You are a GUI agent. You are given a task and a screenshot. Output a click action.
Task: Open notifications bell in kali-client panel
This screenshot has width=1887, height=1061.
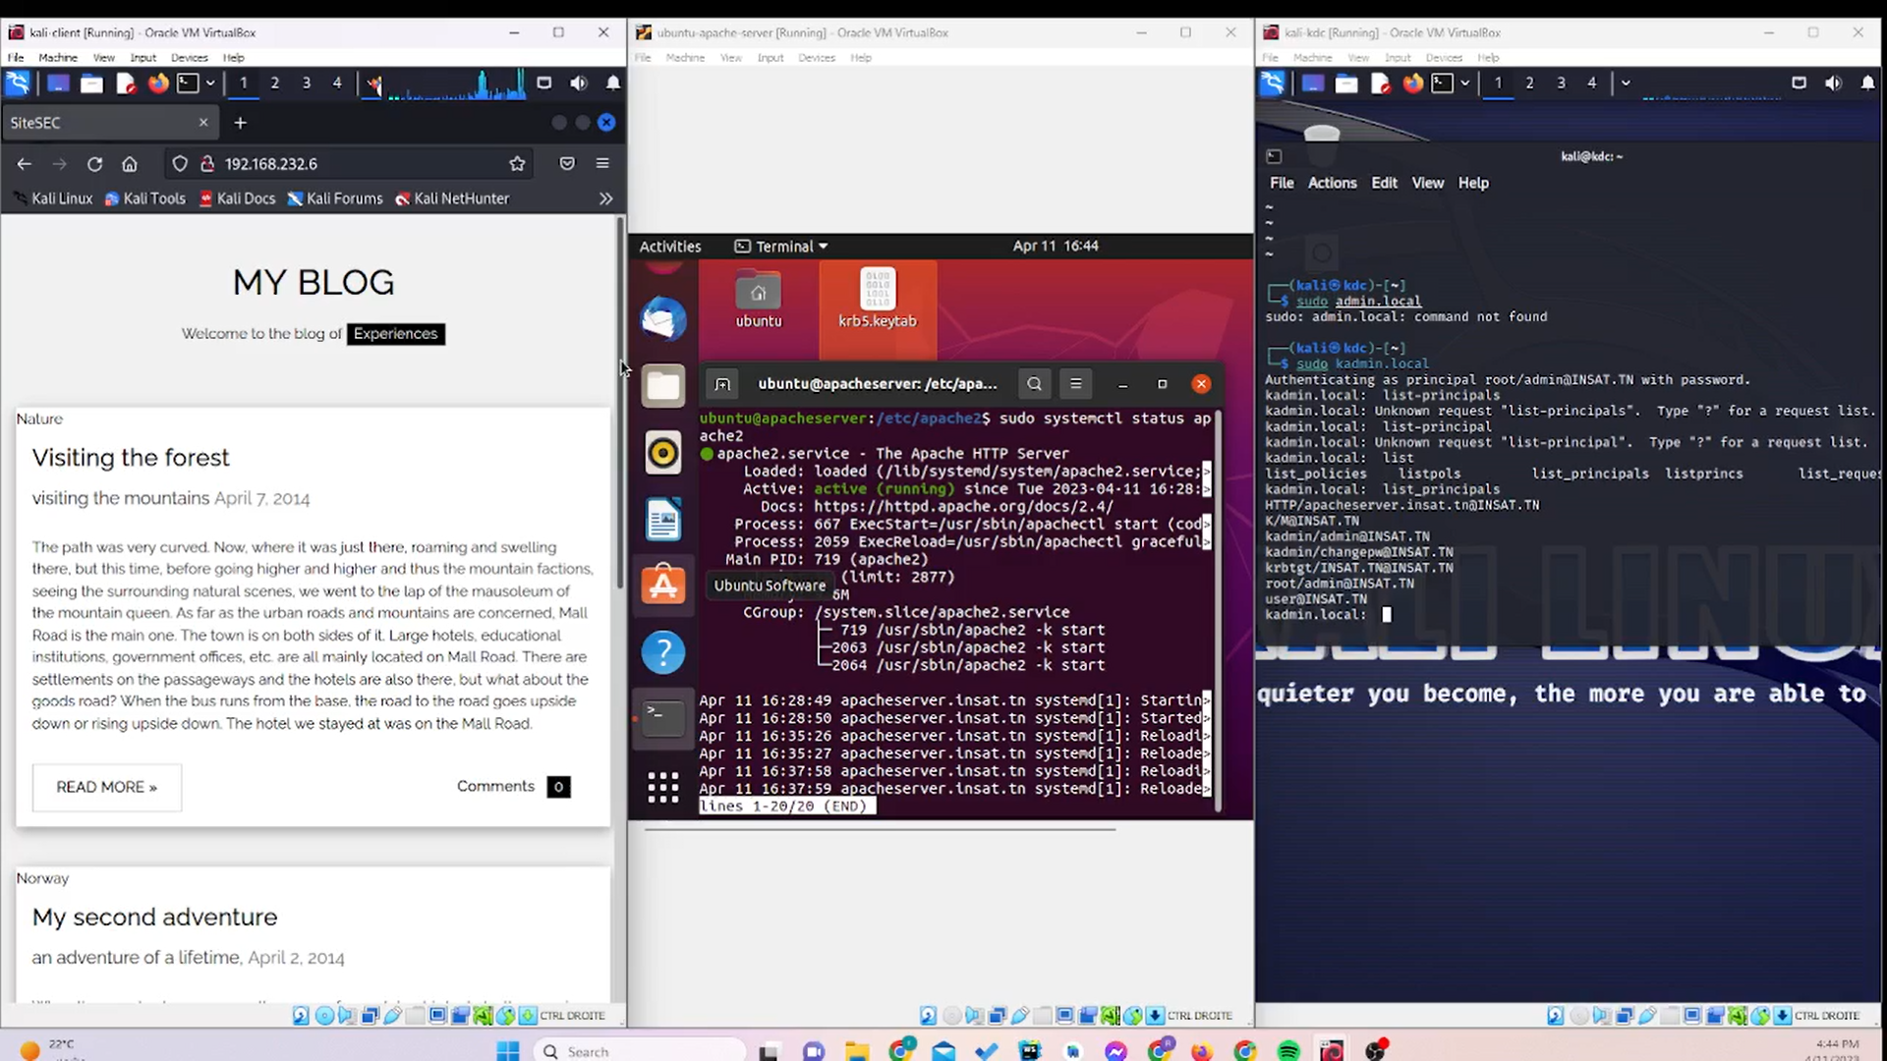(613, 84)
